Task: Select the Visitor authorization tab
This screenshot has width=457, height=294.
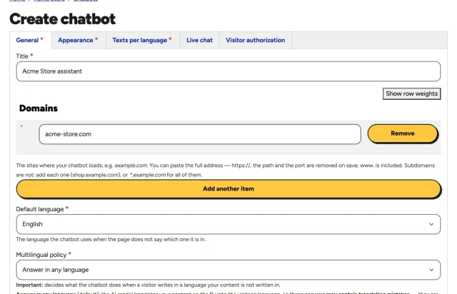Action: point(256,40)
